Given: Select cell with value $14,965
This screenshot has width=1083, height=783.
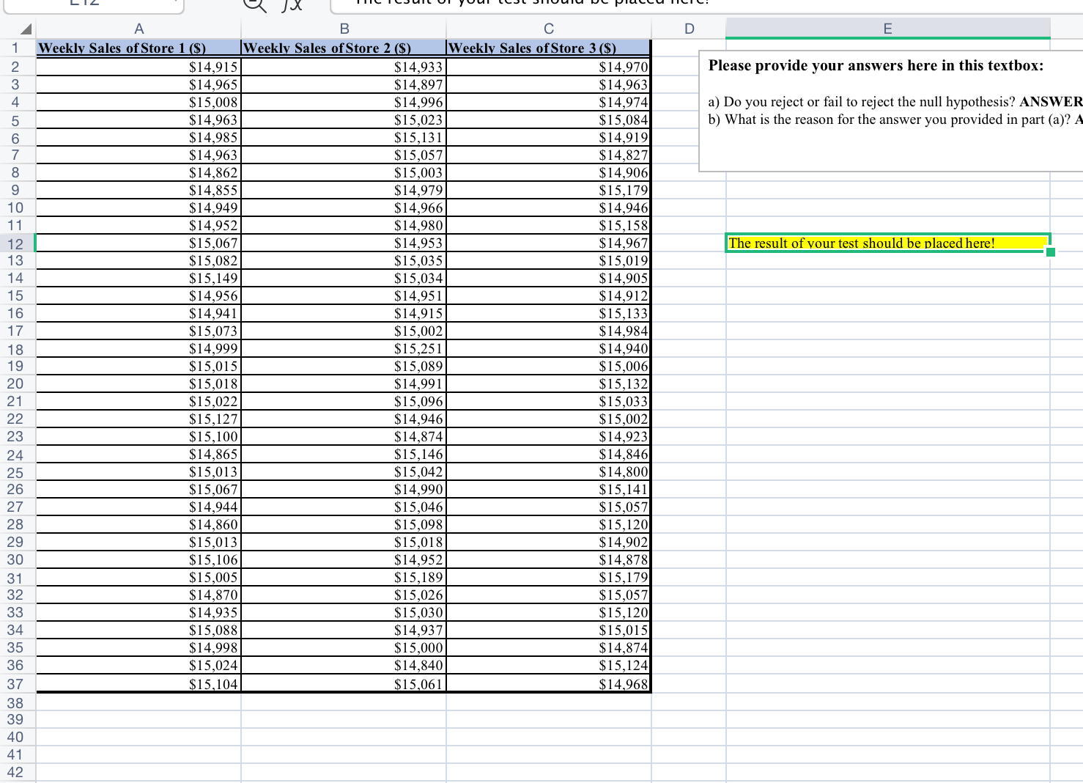Looking at the screenshot, I should [x=138, y=84].
